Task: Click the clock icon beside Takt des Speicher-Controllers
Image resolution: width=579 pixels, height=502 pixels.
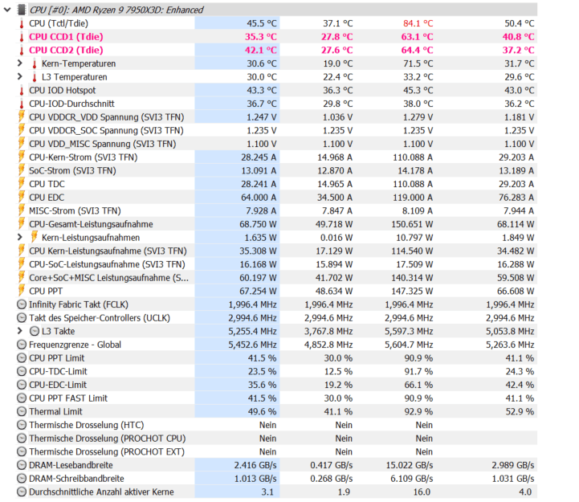Action: click(x=22, y=318)
